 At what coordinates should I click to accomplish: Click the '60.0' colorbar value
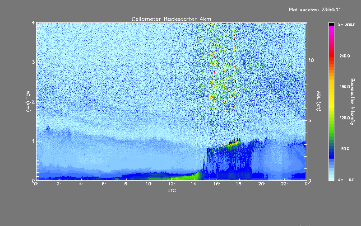pyautogui.click(x=345, y=149)
